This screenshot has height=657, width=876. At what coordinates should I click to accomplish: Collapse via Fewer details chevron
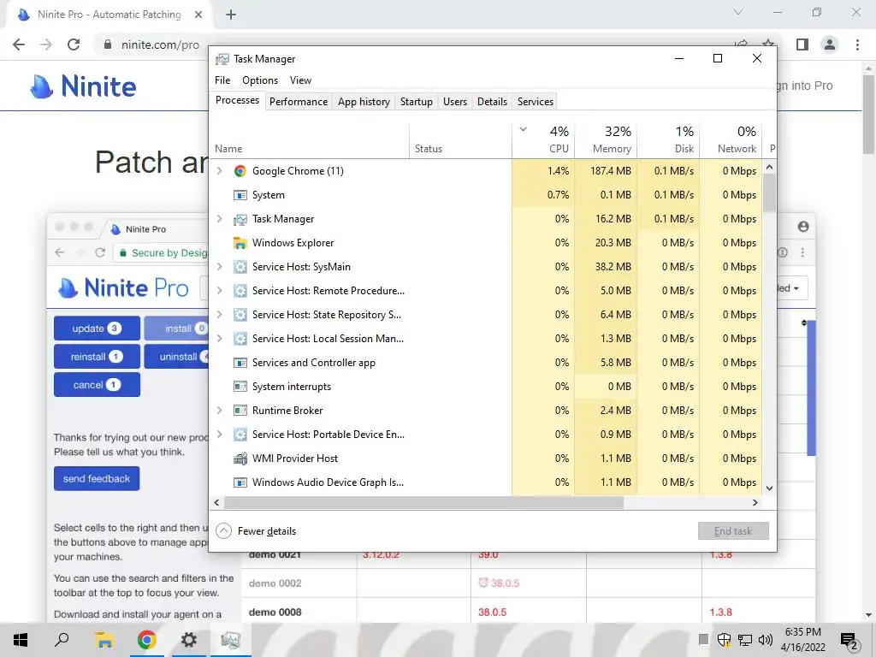click(223, 530)
